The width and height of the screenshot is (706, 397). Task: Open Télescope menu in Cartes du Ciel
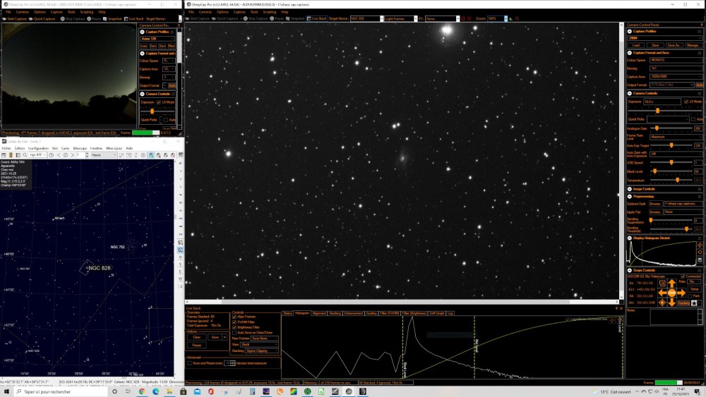(80, 148)
